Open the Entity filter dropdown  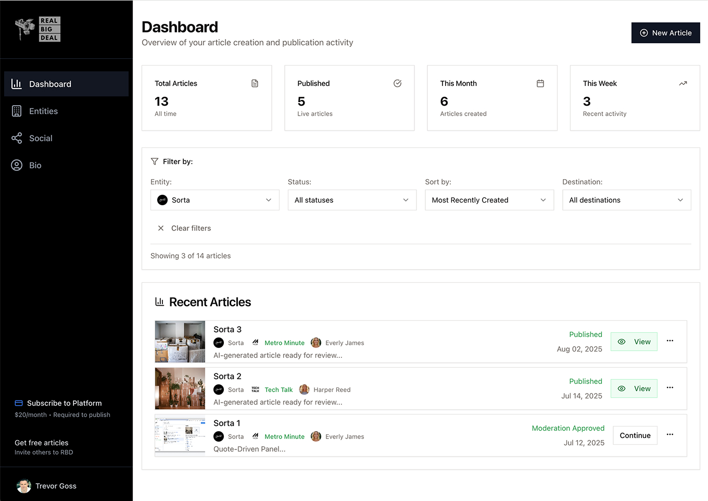pos(214,200)
